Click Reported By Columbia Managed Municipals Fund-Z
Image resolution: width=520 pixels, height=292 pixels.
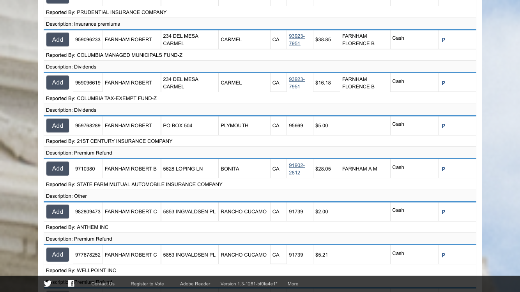260,55
